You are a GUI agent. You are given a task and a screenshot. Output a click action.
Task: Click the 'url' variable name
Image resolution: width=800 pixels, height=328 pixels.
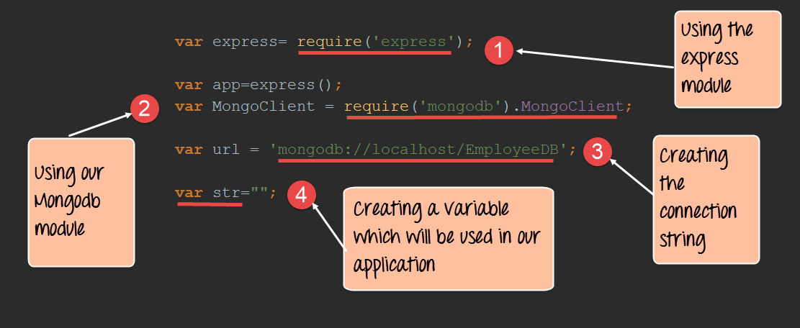226,150
